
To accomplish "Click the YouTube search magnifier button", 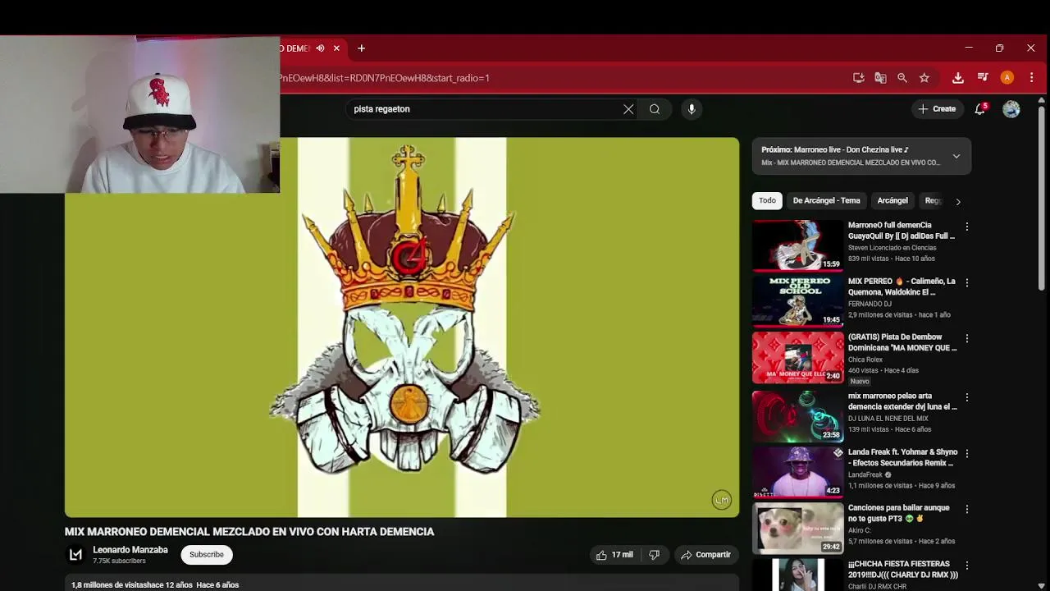I will (655, 109).
